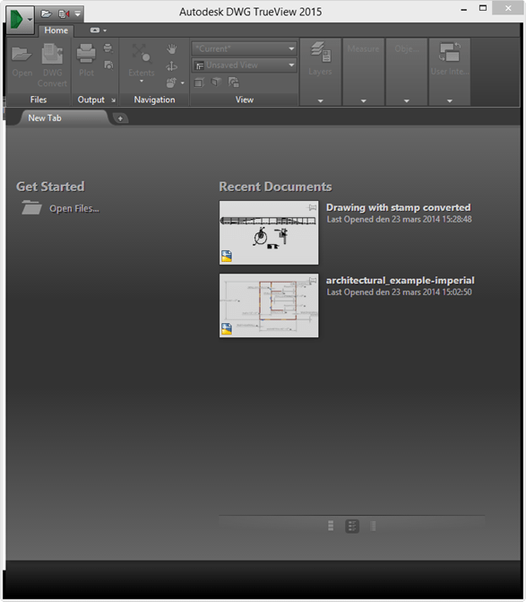The image size is (526, 602).
Task: Open the architectural_example-imperial thumbnail
Action: coord(269,306)
